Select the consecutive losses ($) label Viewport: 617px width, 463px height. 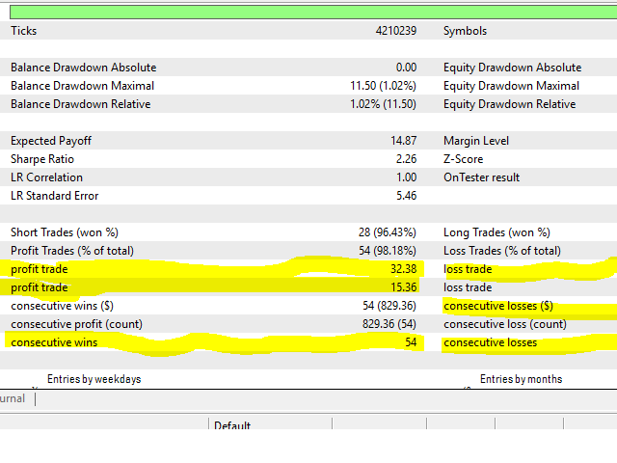coord(498,306)
